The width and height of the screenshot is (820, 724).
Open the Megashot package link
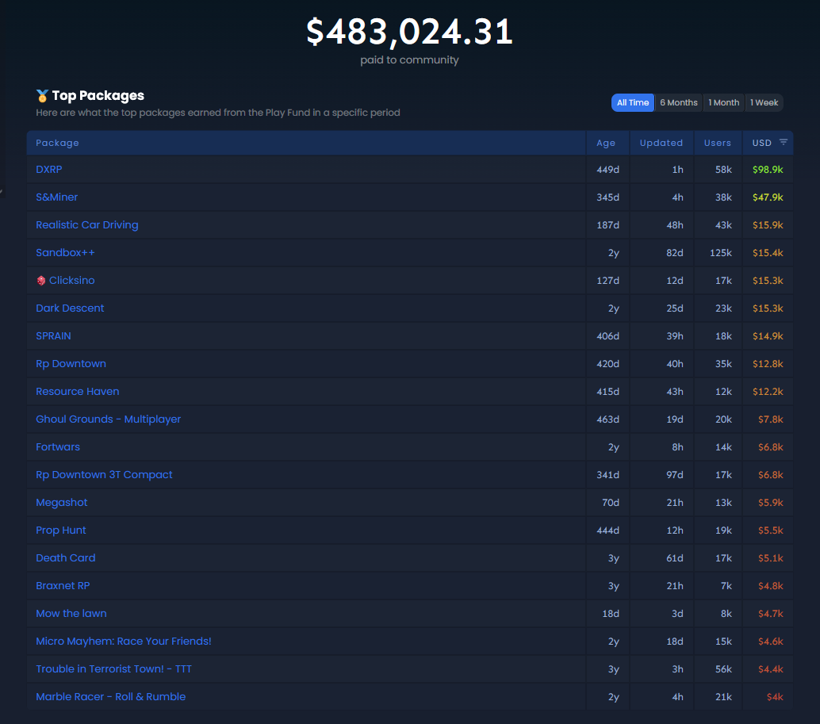point(62,502)
